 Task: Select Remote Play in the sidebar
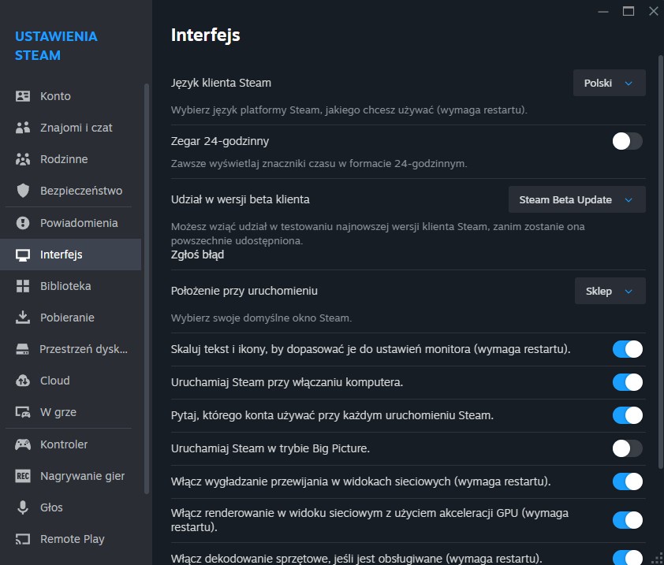tap(73, 539)
